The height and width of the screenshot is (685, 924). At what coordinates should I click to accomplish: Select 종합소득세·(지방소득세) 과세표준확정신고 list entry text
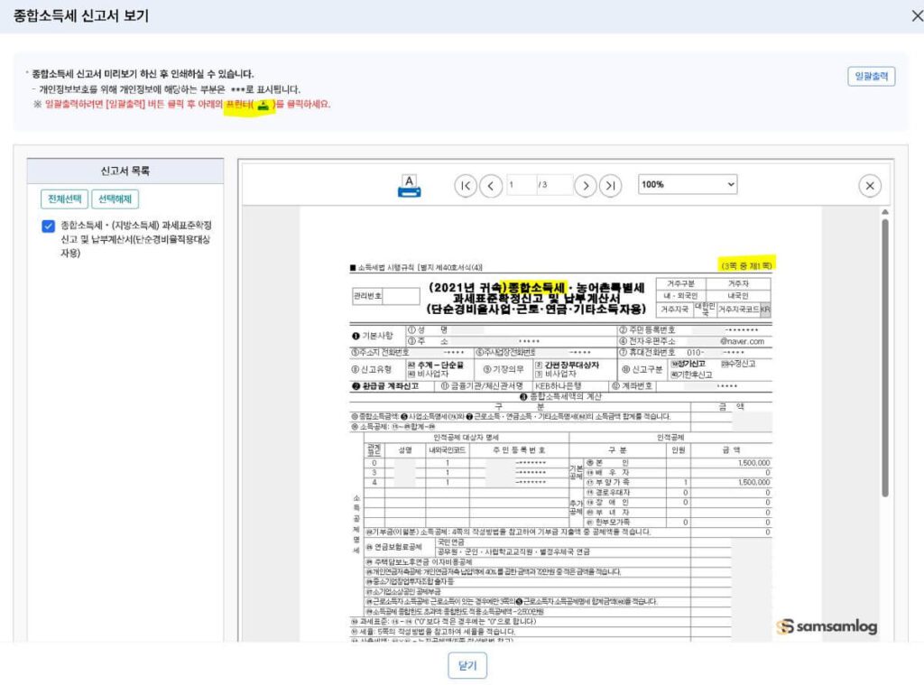click(x=136, y=239)
